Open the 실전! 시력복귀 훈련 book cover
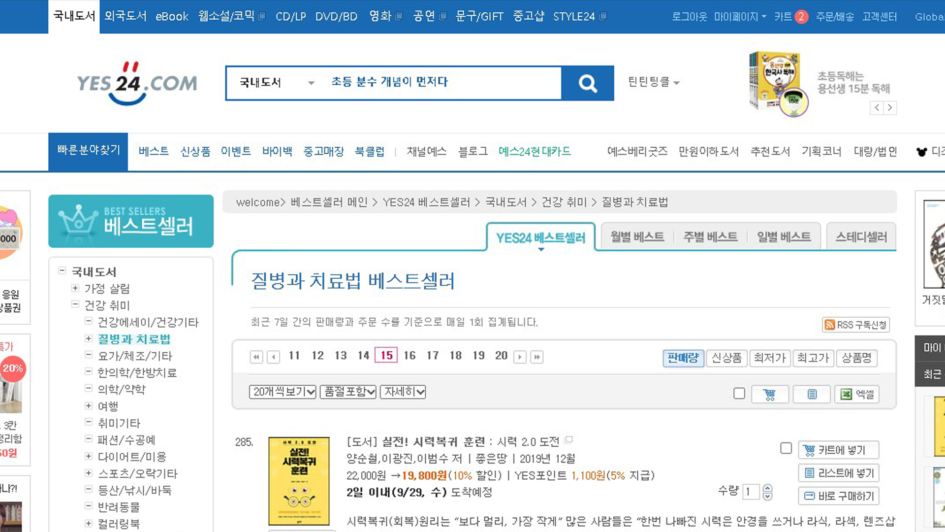 point(299,481)
